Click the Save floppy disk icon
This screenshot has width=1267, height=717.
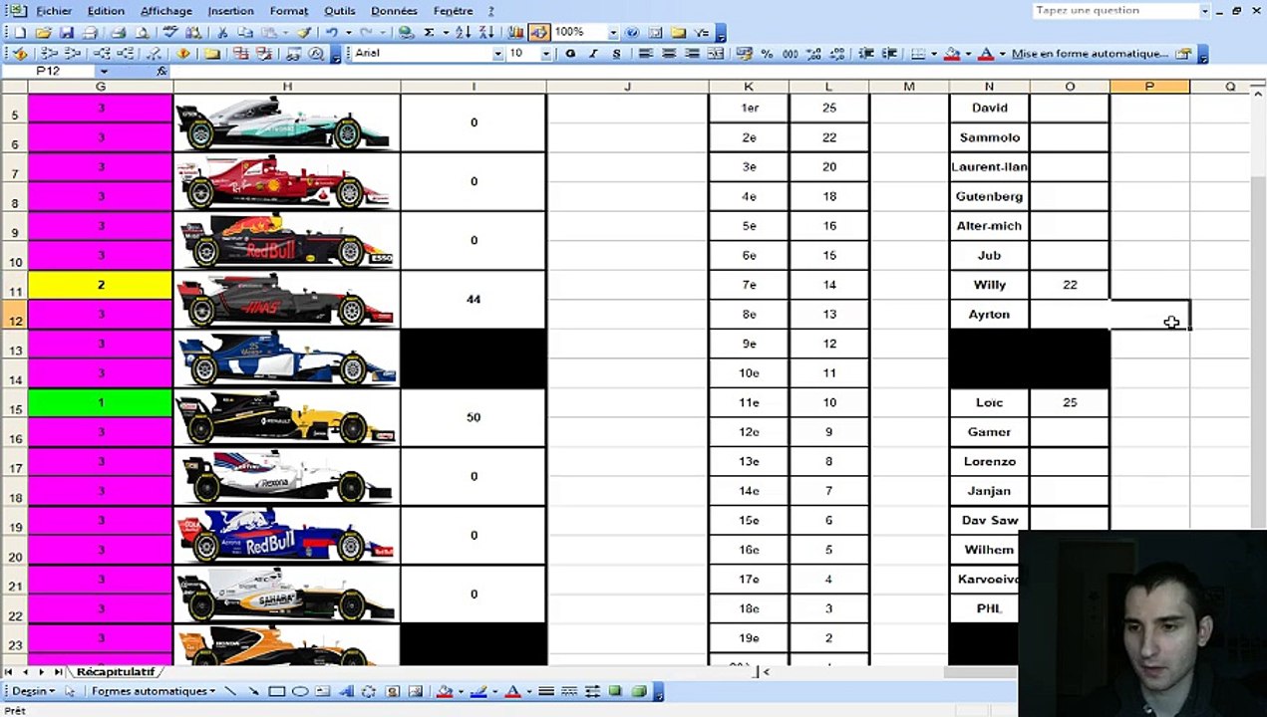(x=67, y=32)
